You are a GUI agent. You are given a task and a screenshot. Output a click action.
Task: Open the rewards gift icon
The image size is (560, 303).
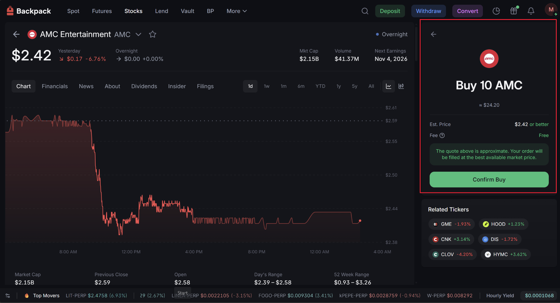514,11
